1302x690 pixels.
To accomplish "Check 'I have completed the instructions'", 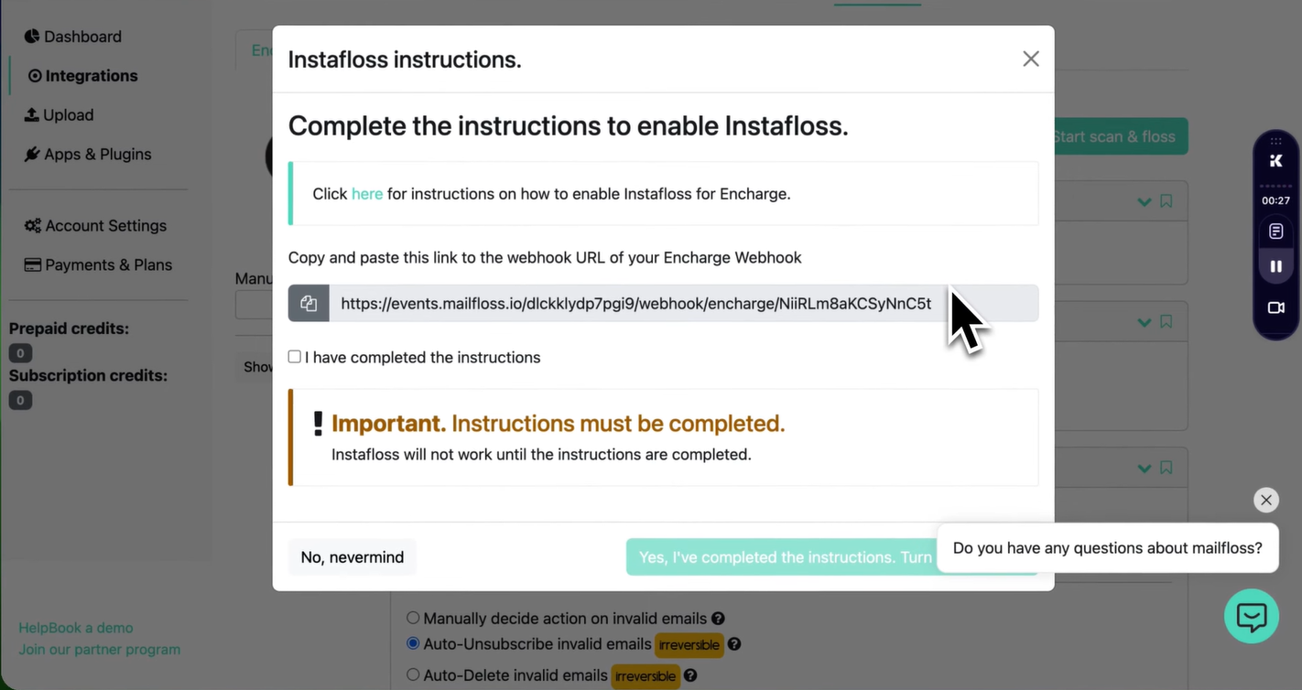I will tap(295, 357).
